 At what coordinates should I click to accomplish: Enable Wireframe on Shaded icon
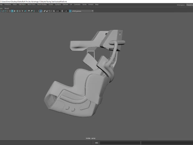17,11
